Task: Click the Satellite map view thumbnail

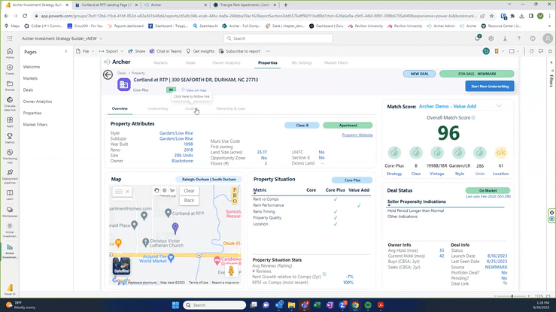Action: tap(121, 266)
